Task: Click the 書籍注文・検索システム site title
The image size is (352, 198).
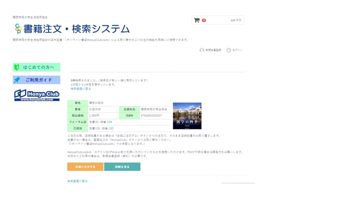Action: coord(76,29)
